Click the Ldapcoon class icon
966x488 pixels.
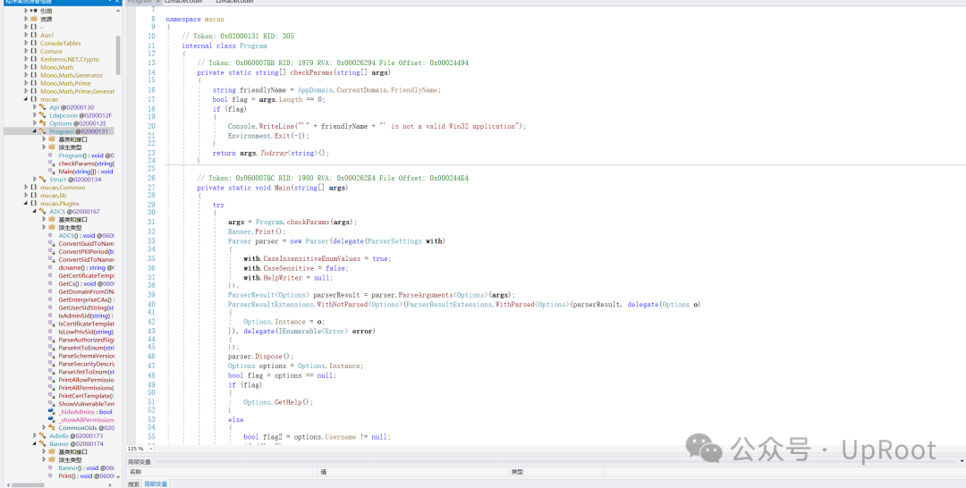tap(43, 115)
